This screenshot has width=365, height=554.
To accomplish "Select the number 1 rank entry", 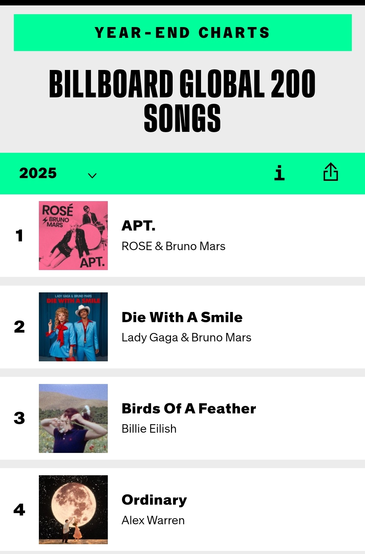I will point(19,236).
